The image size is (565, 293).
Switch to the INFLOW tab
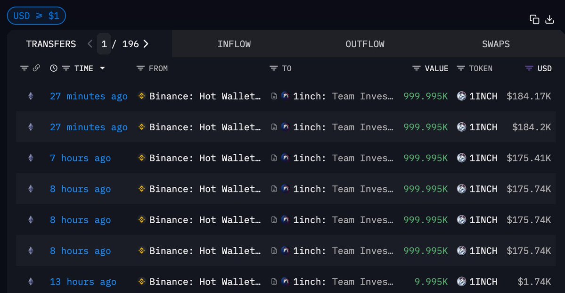[234, 44]
